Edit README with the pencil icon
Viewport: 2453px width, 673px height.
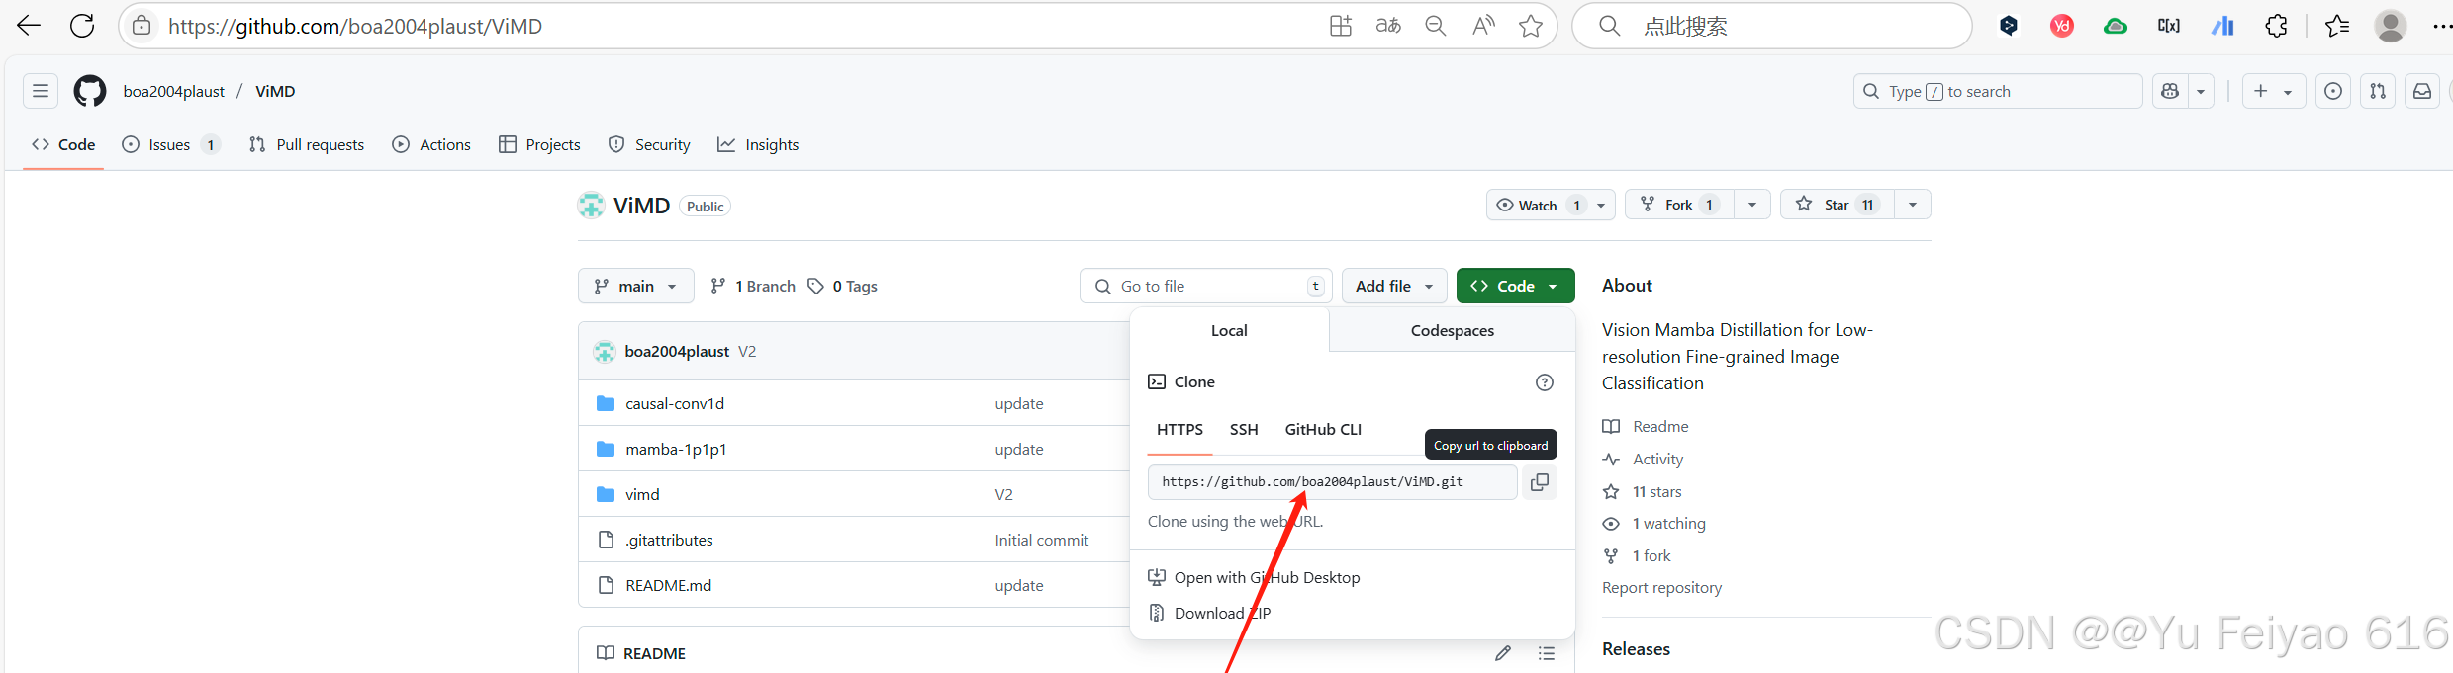click(1503, 653)
